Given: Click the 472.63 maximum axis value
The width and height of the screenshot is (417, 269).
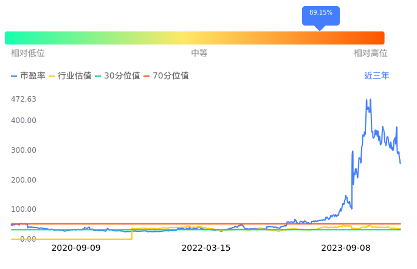Looking at the screenshot, I should [x=24, y=99].
